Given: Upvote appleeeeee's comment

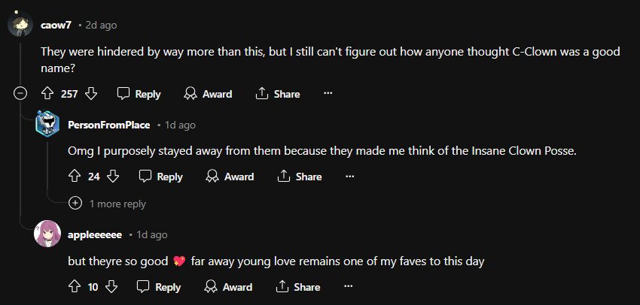Looking at the screenshot, I should (75, 287).
